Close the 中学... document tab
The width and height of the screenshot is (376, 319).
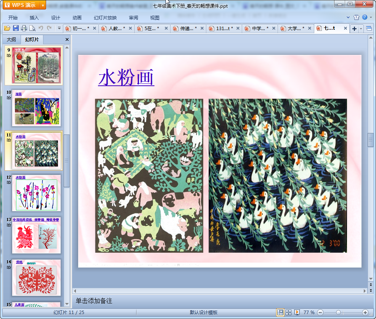[x=273, y=28]
